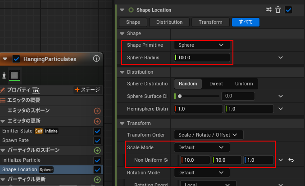Open HangingParticulates emitter info icon
This screenshot has width=305, height=186.
[x=96, y=59]
